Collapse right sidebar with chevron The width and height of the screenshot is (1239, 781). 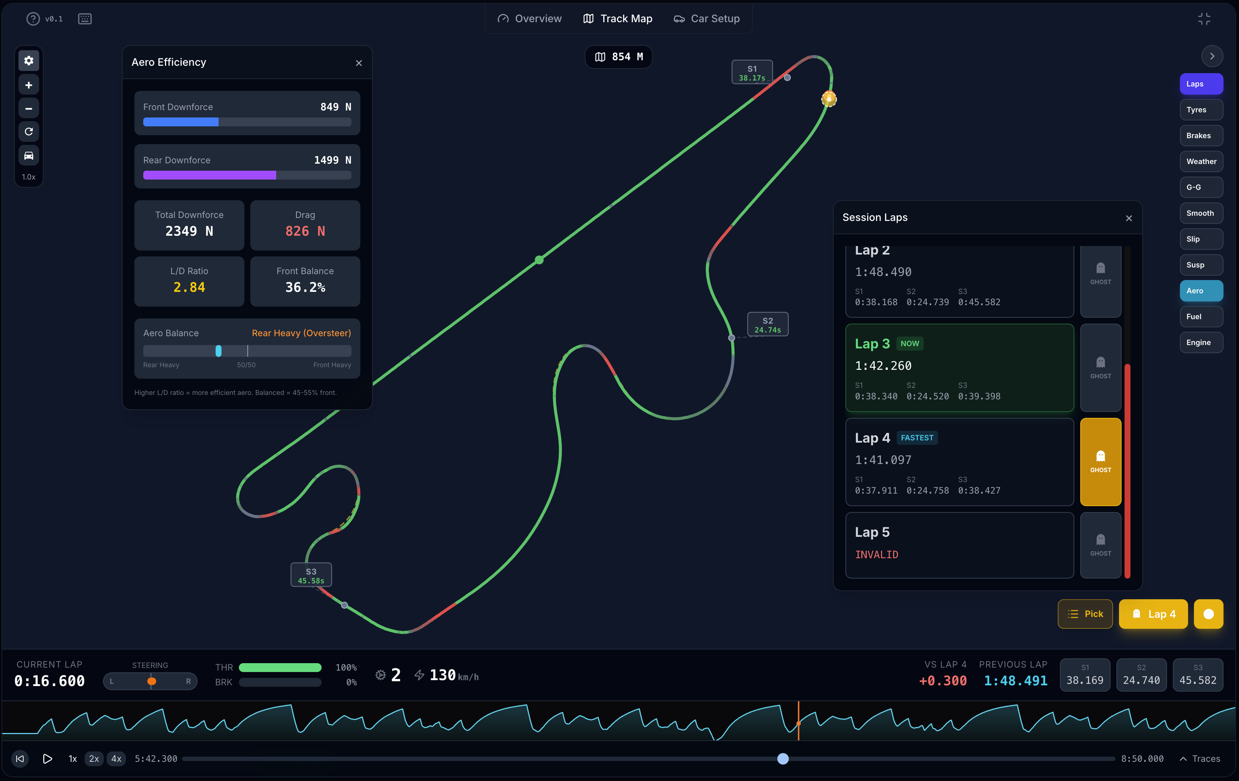pyautogui.click(x=1212, y=56)
